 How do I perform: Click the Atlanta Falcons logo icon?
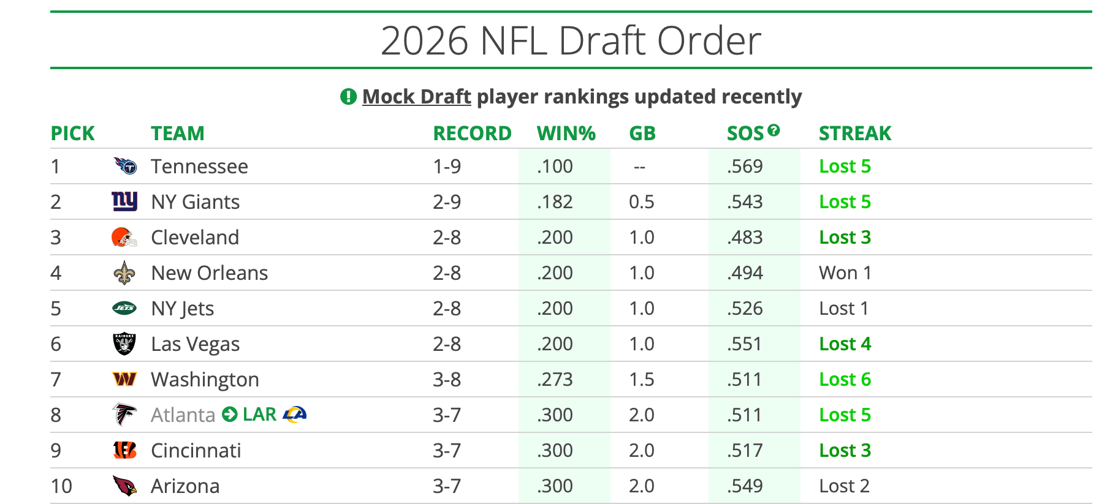[124, 415]
